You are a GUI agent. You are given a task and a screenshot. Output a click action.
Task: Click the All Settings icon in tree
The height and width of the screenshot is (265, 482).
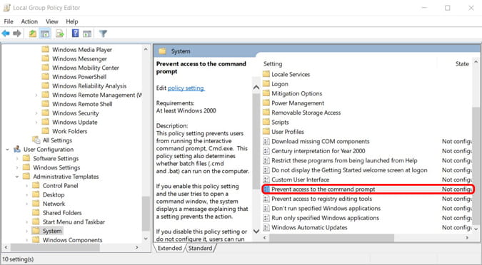click(x=36, y=140)
